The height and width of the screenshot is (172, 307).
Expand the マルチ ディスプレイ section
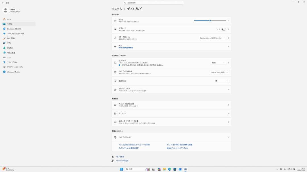coord(228,90)
